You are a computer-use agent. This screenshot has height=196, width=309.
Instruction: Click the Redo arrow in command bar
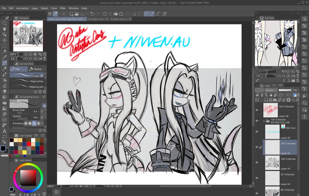[x=98, y=14]
